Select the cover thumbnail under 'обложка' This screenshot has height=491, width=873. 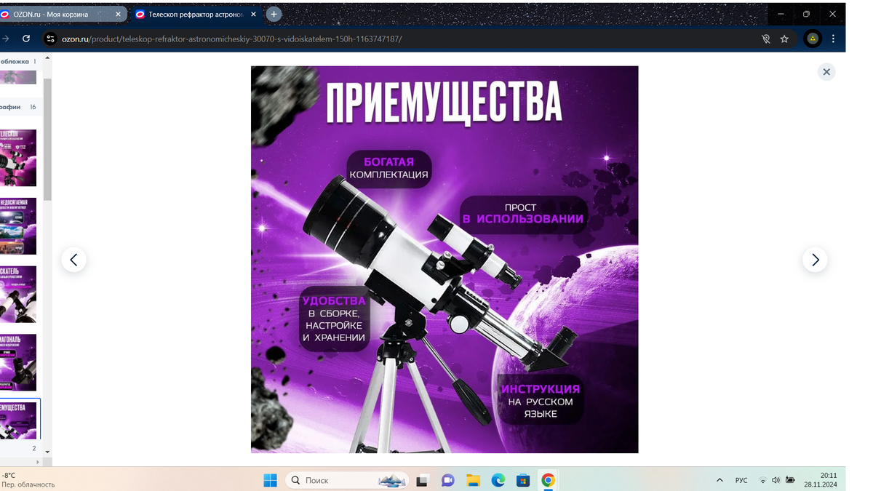coord(18,77)
